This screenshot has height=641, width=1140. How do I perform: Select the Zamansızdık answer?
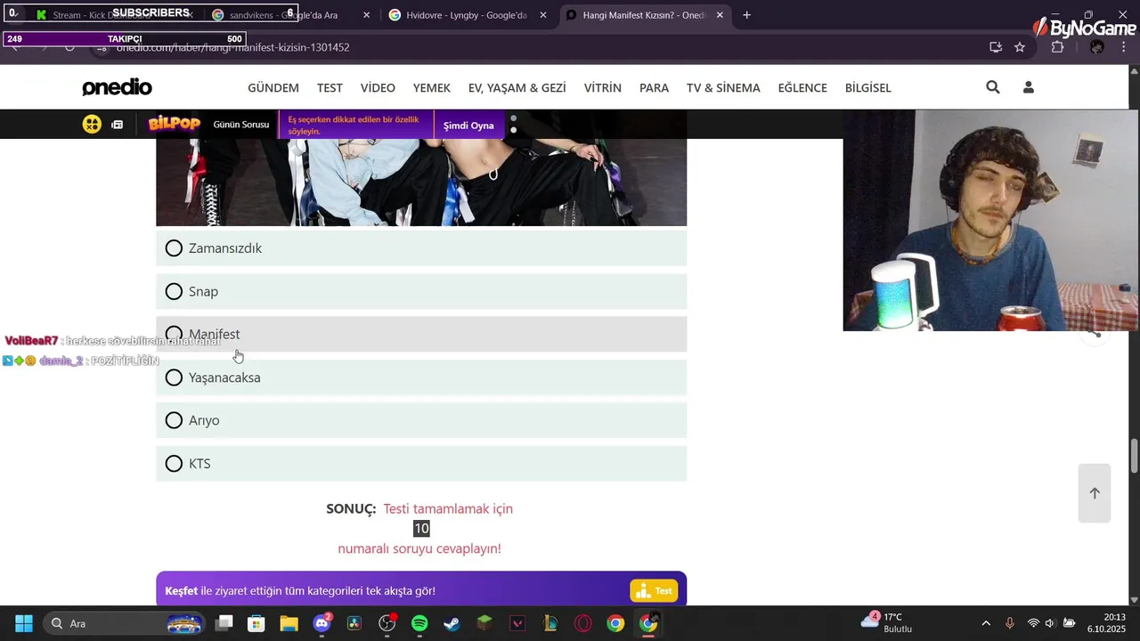(x=421, y=248)
